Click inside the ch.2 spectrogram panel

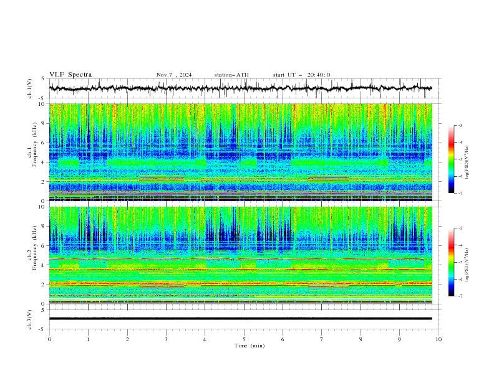[240, 255]
